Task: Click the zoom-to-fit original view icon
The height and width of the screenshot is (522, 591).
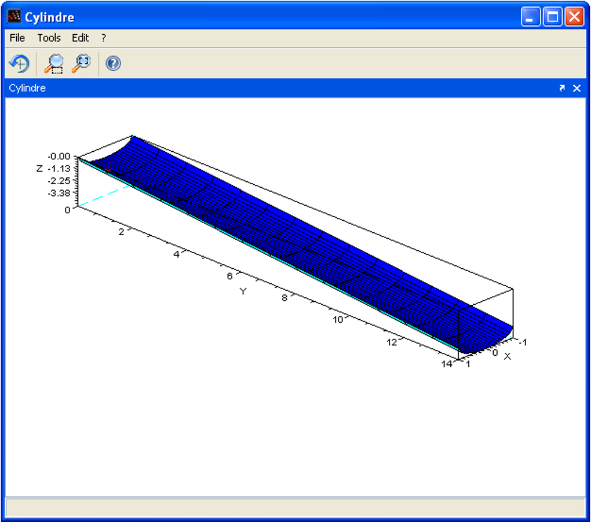Action: 82,63
